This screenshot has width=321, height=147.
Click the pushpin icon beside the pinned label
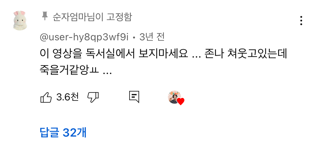click(x=45, y=16)
